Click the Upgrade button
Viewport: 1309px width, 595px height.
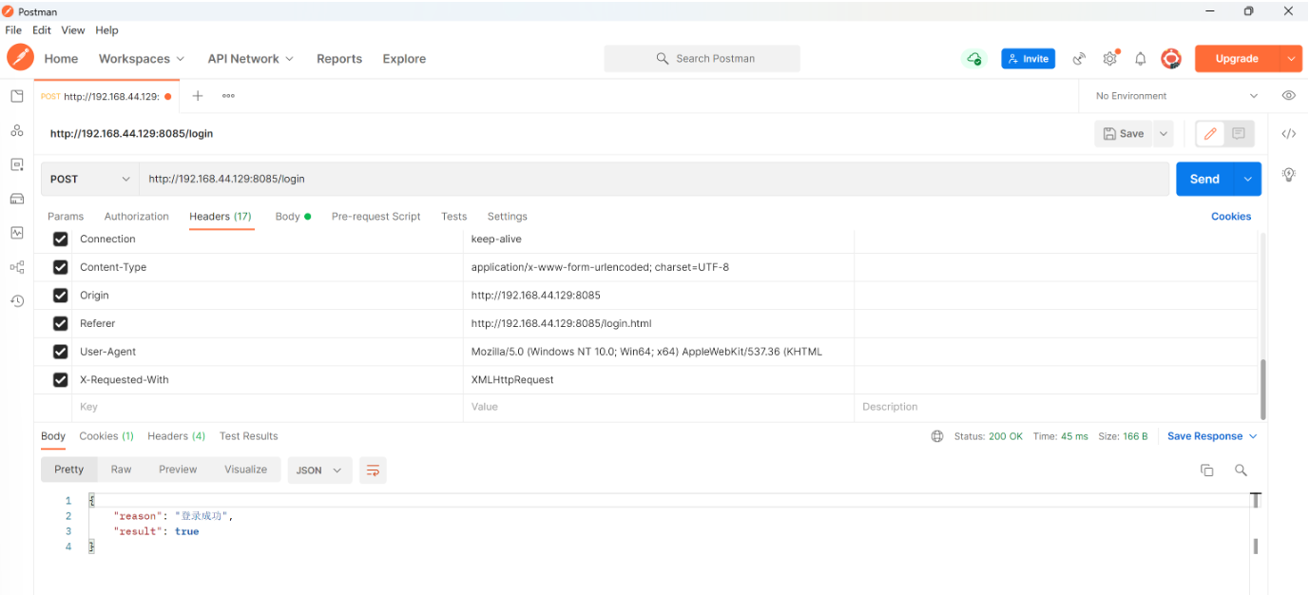click(1237, 59)
